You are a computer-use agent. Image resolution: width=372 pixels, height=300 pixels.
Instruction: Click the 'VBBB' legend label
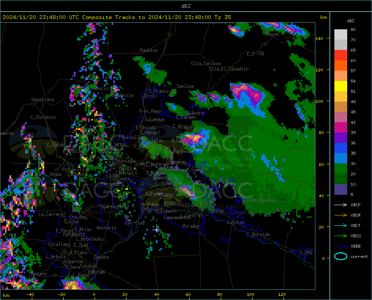tap(355, 246)
